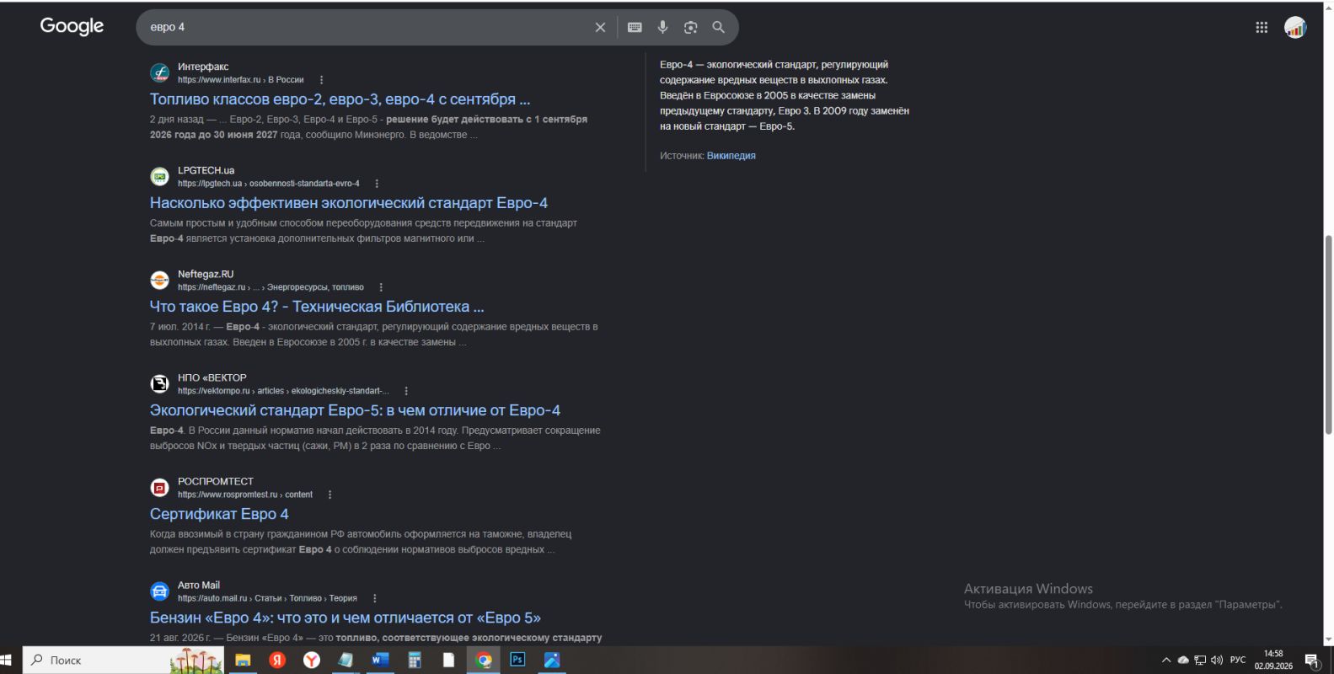Screen dimensions: 1334x674
Task: Open File Explorer from the taskbar
Action: point(243,660)
